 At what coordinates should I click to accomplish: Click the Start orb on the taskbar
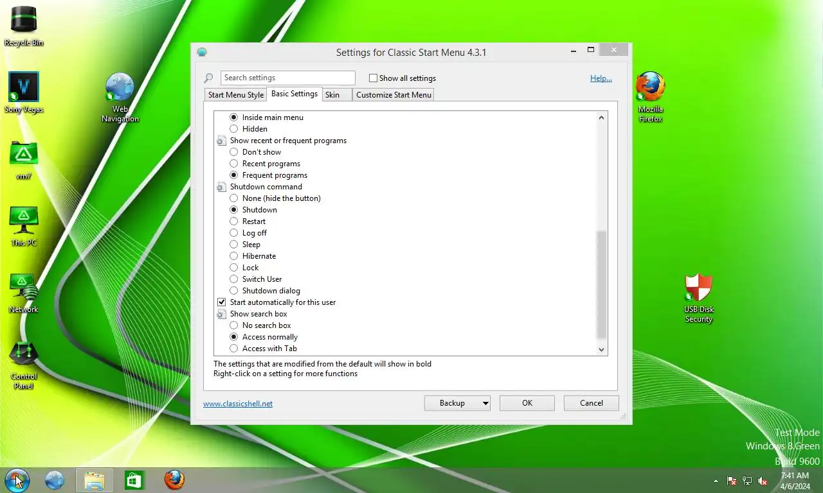click(x=17, y=480)
